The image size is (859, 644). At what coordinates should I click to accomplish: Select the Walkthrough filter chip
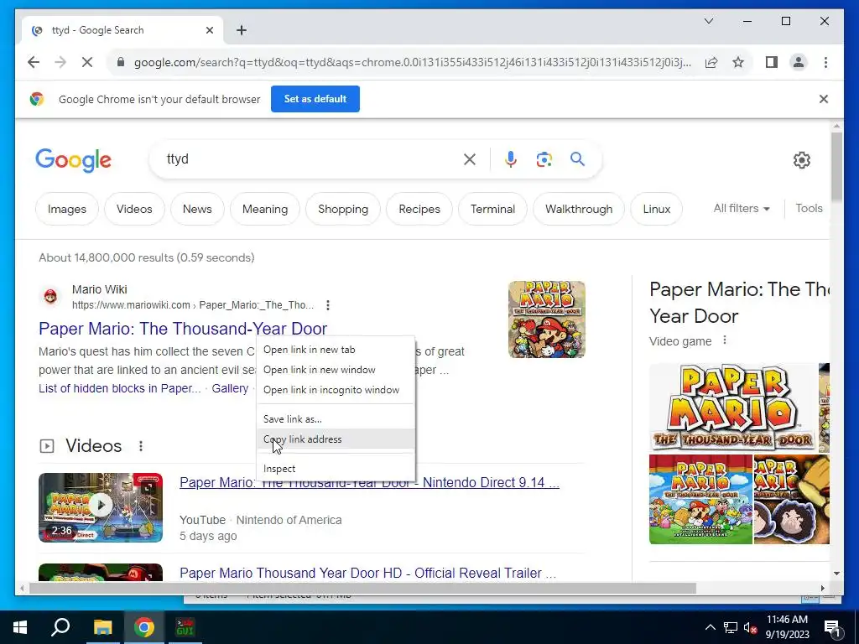pyautogui.click(x=579, y=209)
